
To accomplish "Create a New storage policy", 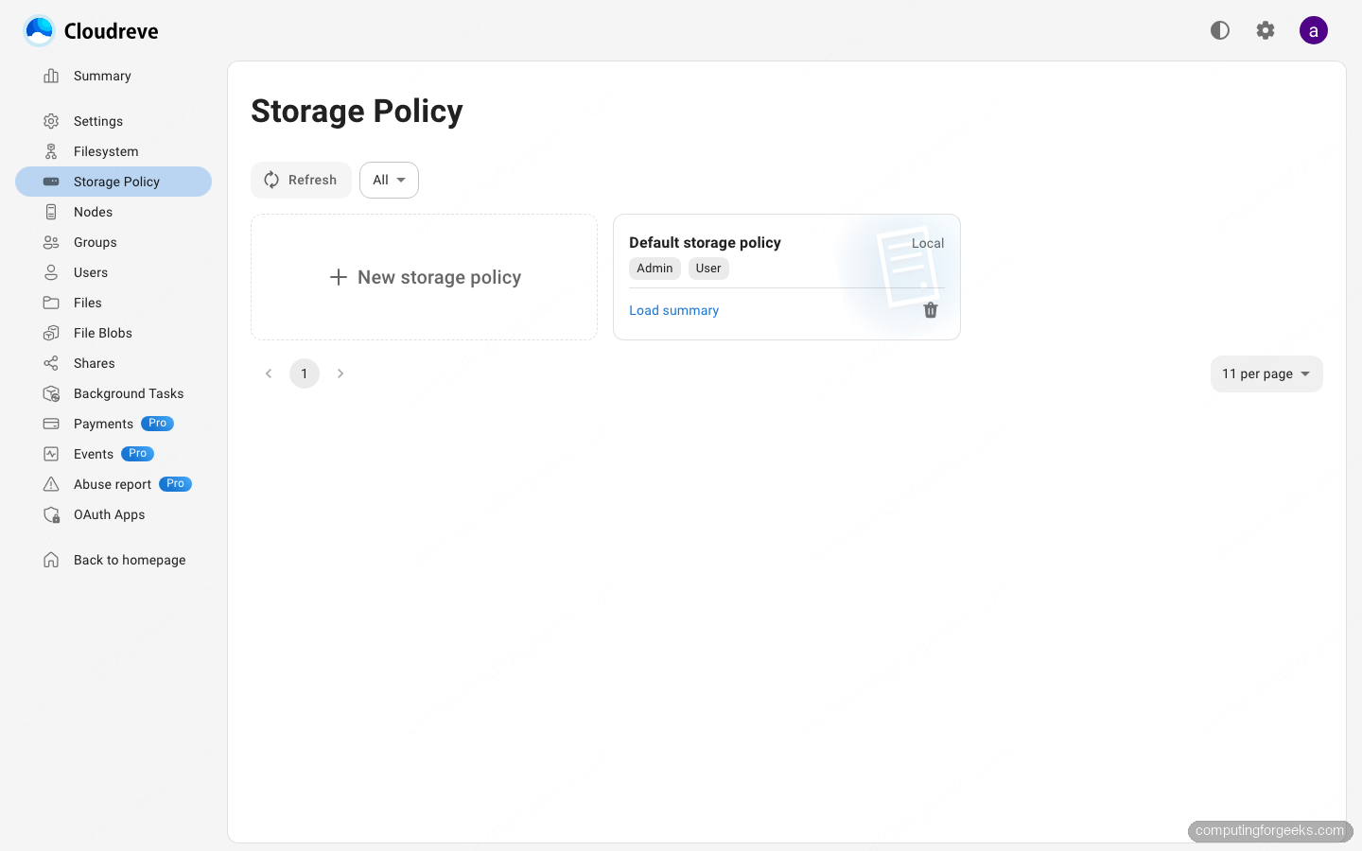I will 424,277.
